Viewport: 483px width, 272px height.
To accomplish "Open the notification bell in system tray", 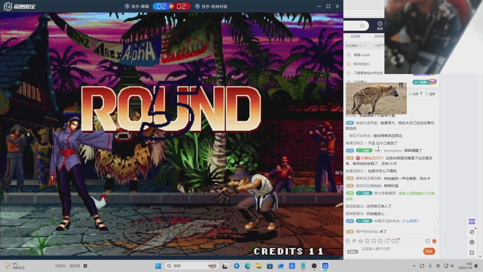I will click(x=476, y=266).
